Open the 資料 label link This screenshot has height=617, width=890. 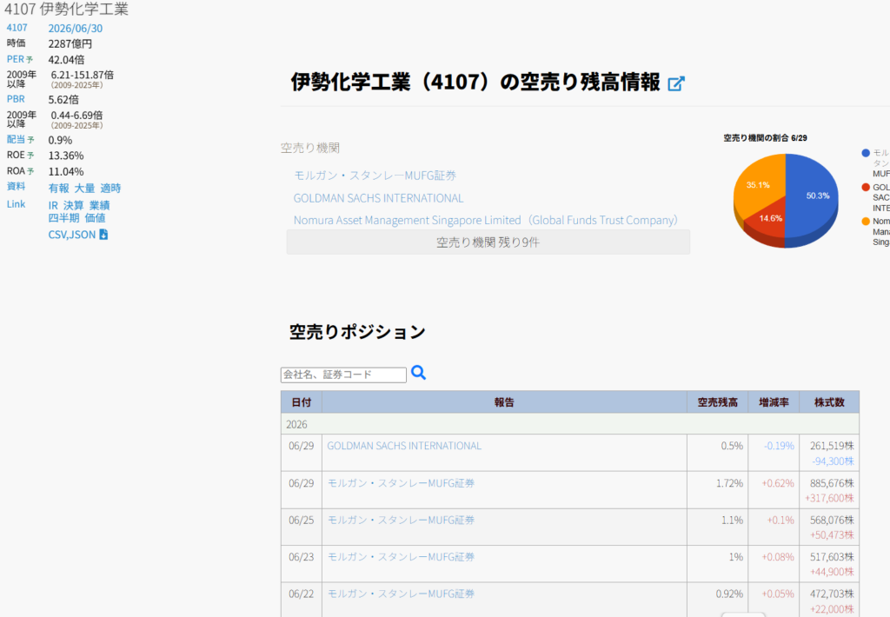(16, 186)
